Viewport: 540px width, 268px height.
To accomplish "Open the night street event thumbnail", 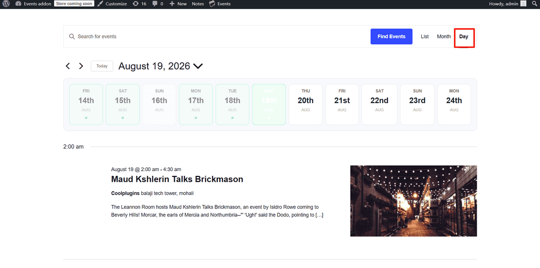I will coord(413,201).
